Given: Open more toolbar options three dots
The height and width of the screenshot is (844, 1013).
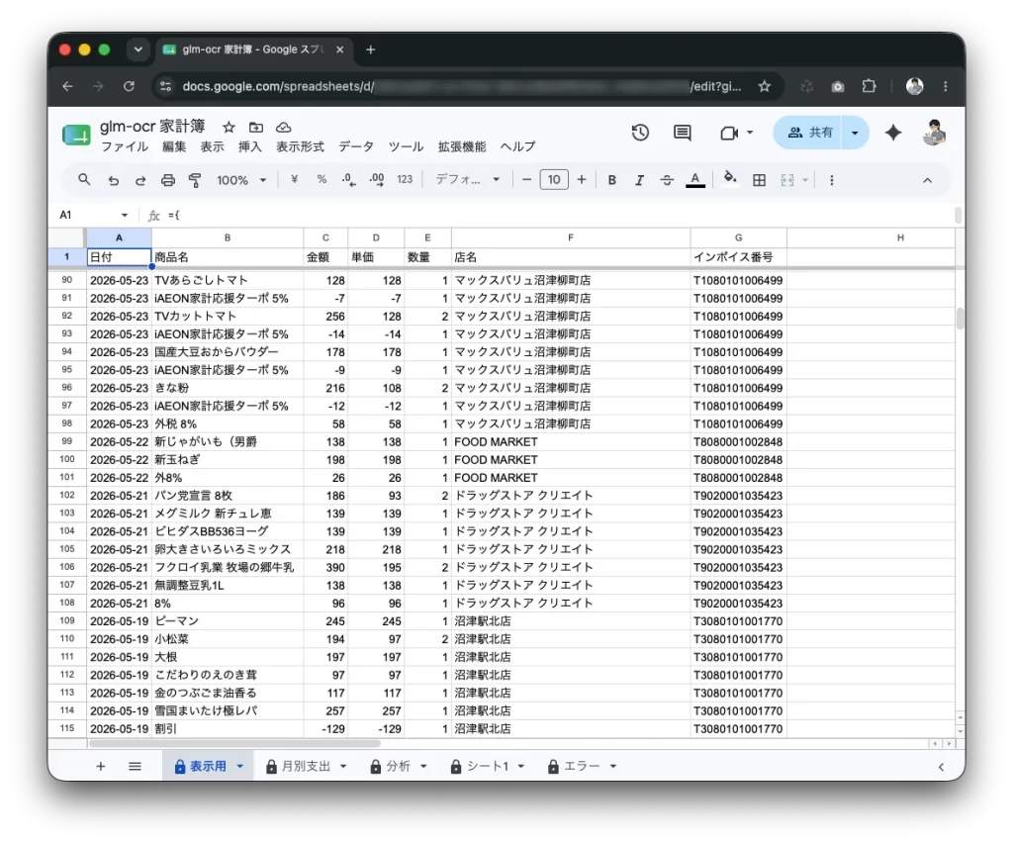Looking at the screenshot, I should (831, 180).
